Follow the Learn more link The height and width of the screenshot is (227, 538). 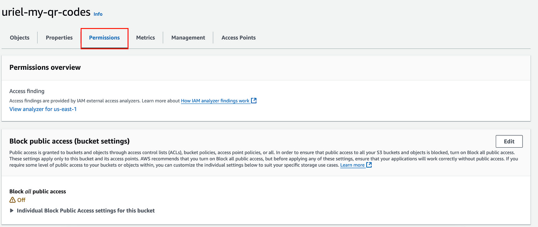coord(352,165)
